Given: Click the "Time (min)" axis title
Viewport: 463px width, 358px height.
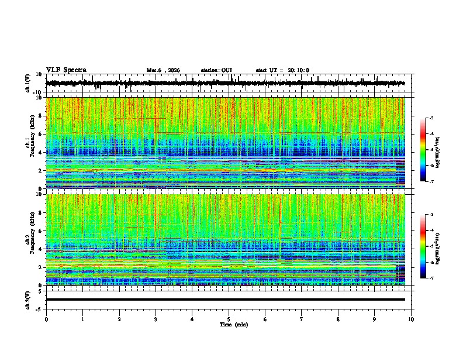Looking at the screenshot, I should [x=234, y=325].
